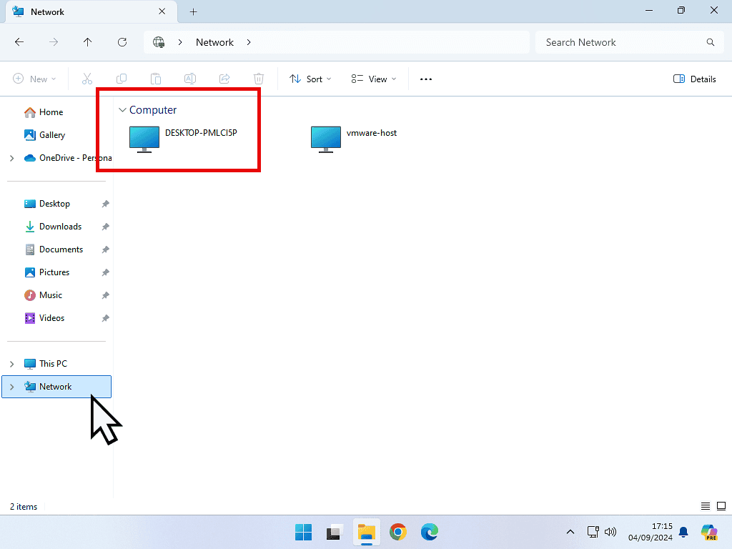Open the vmware-host computer

pyautogui.click(x=326, y=139)
